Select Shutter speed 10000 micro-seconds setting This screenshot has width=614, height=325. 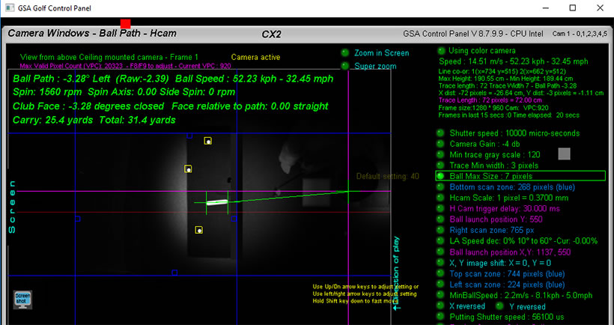[x=441, y=133]
